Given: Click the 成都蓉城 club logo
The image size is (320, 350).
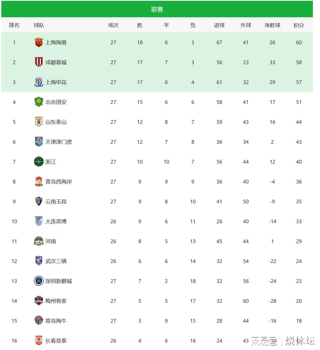Looking at the screenshot, I should coord(39,62).
